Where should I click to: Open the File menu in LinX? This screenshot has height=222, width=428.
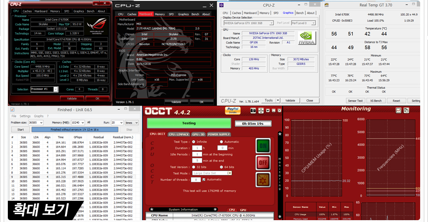[x=14, y=116]
